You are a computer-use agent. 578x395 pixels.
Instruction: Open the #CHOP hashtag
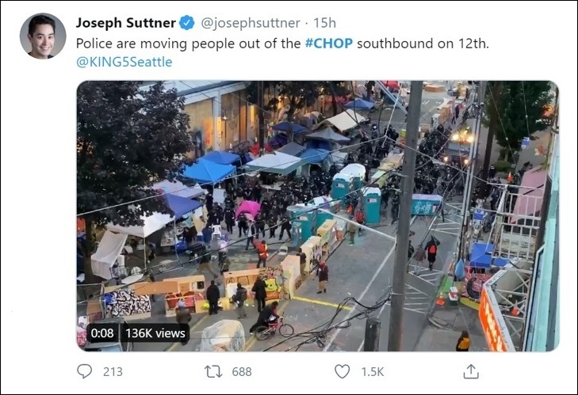tap(329, 44)
